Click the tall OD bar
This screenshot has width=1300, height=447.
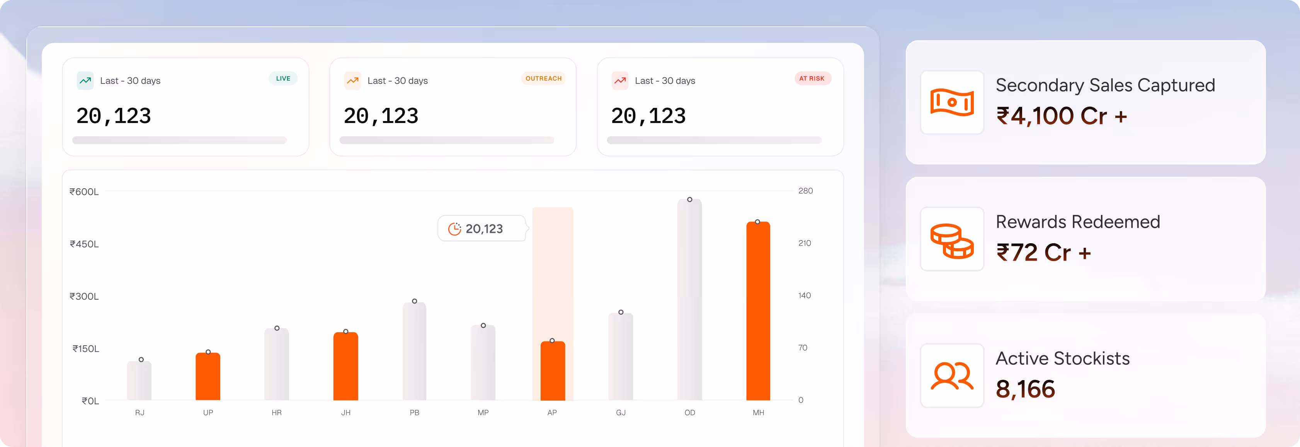point(690,300)
